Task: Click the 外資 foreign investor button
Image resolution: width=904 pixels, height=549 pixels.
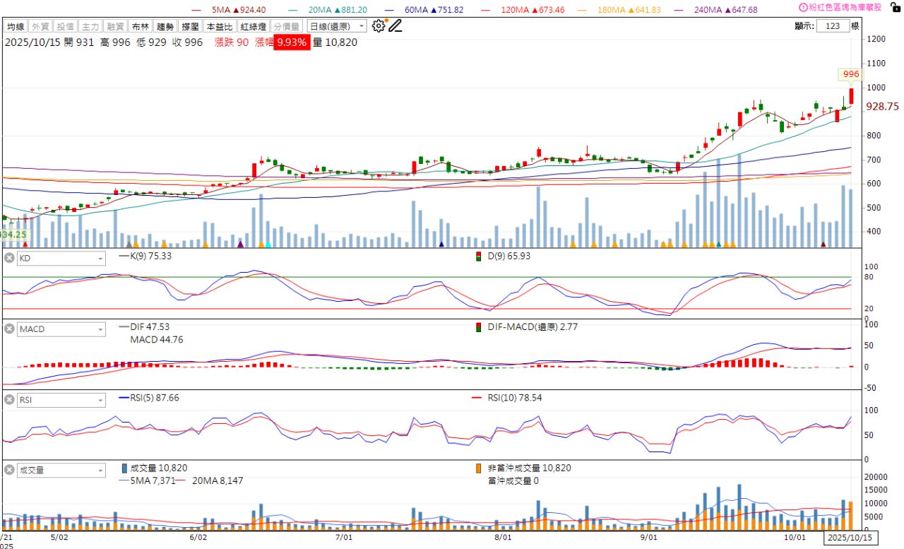Action: pyautogui.click(x=40, y=26)
